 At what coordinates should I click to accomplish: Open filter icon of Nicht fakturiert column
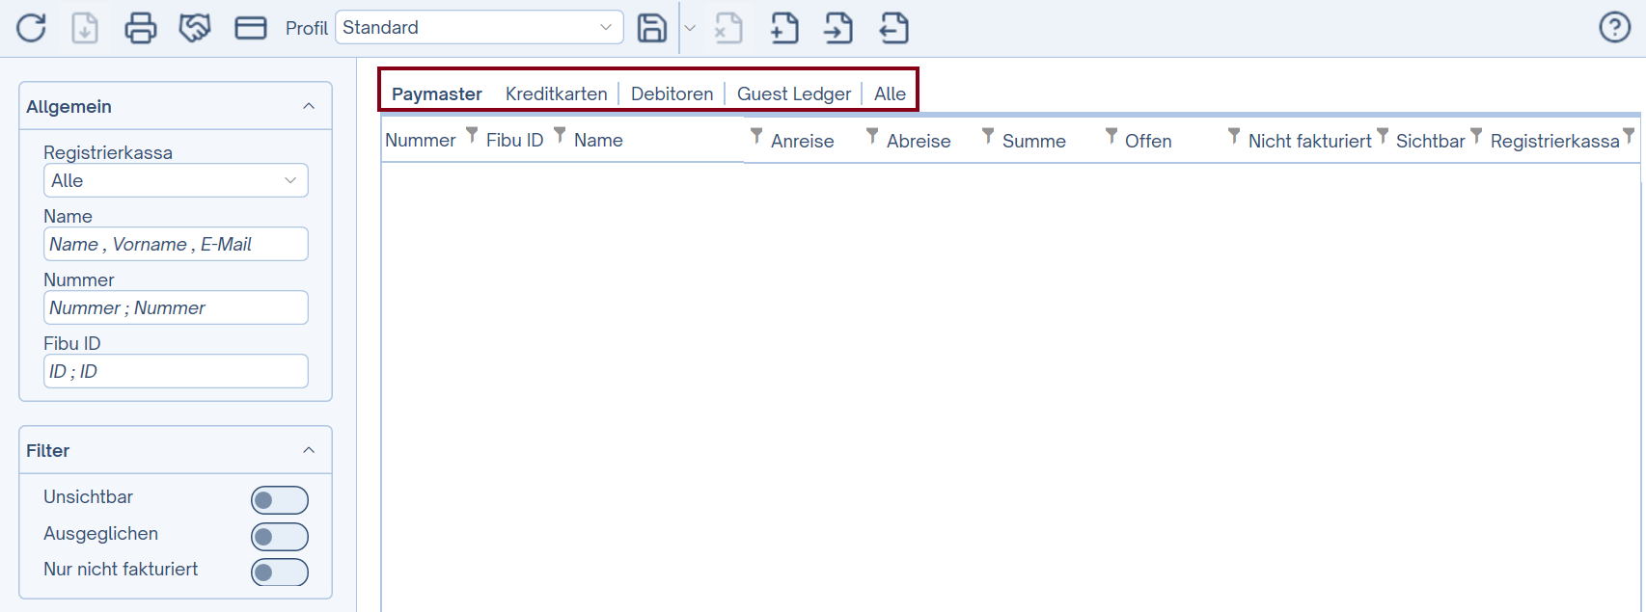tap(1383, 136)
